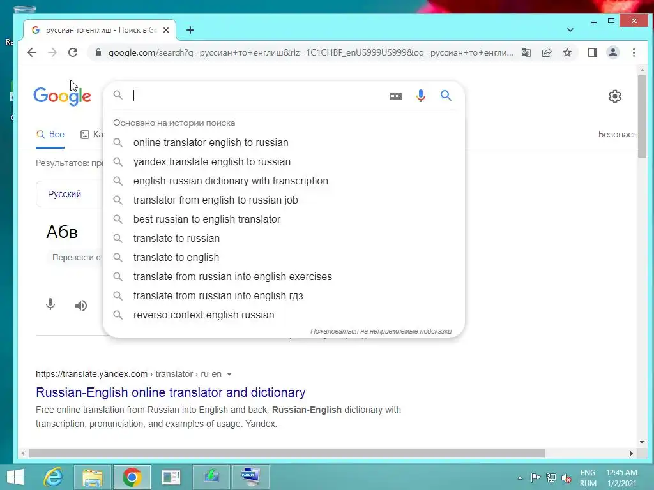Open the on-screen keyboard taskbar app

pyautogui.click(x=250, y=477)
